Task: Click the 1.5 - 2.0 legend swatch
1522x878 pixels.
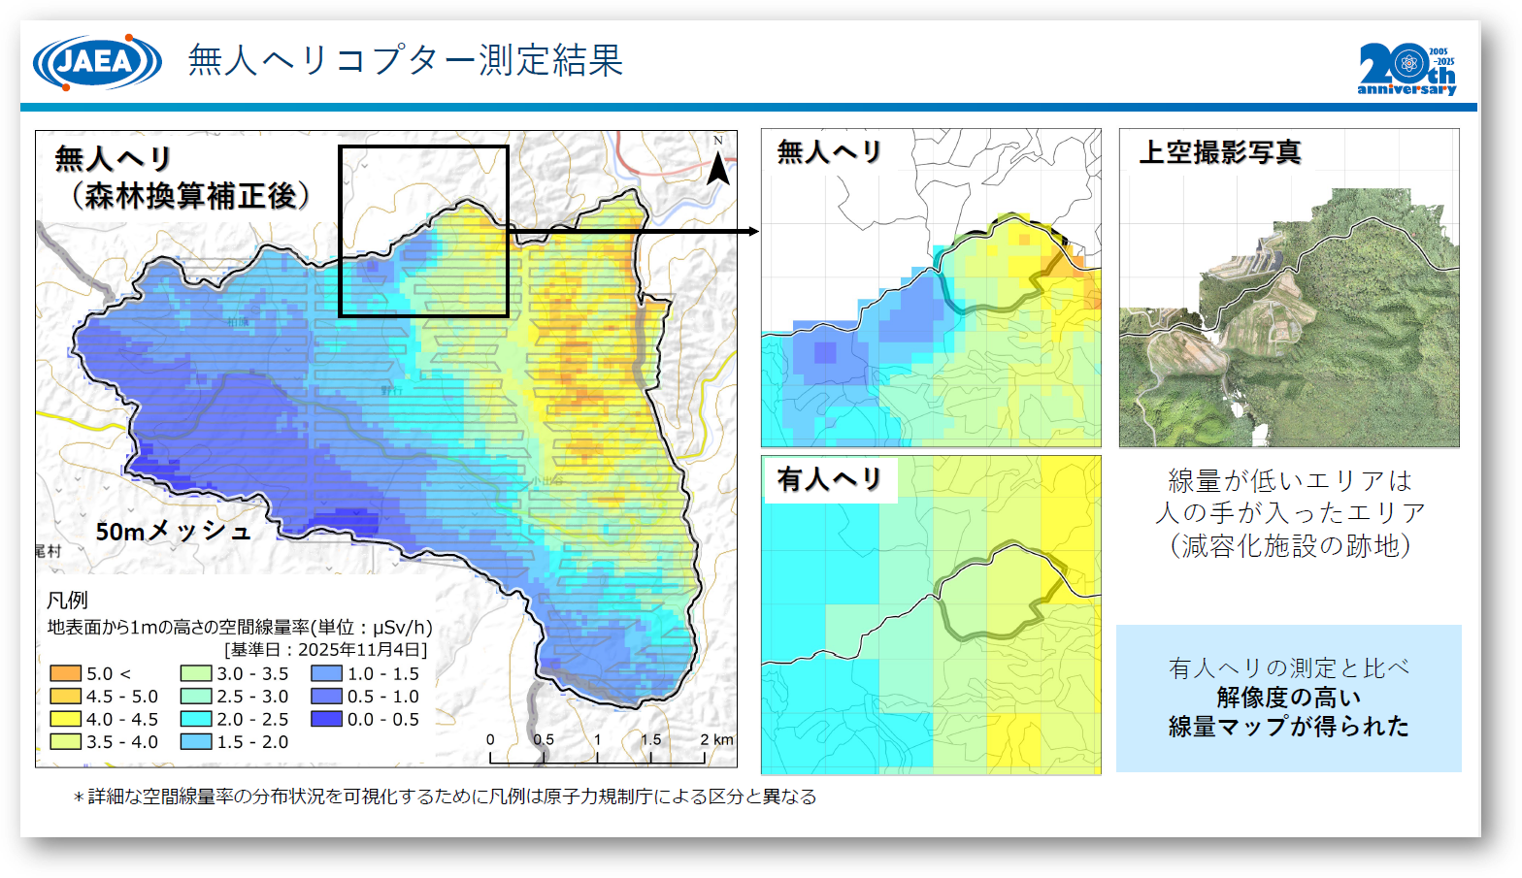Action: click(x=196, y=741)
